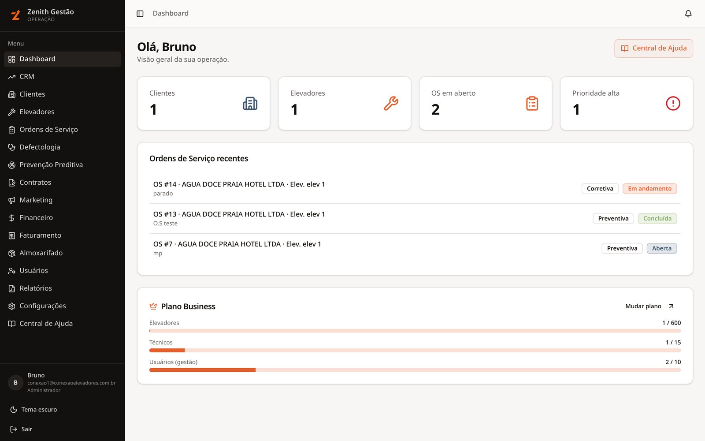Click the Prevenção Preditiva target icon
Viewport: 705px width, 441px height.
coord(12,165)
